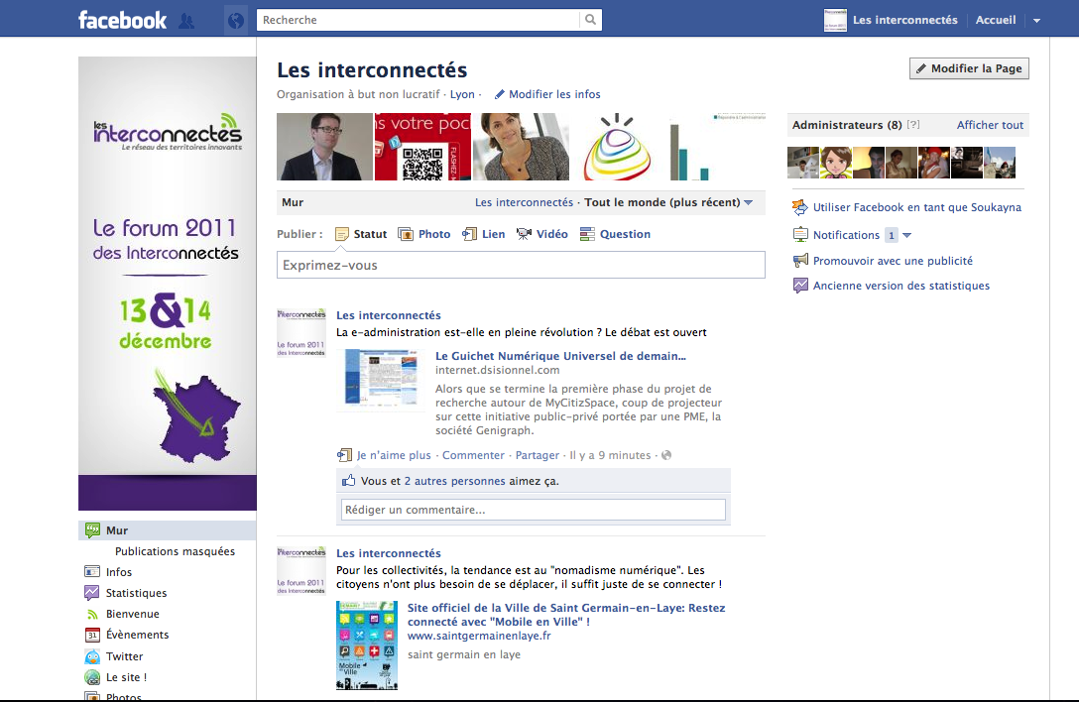Click the Question poll icon
The width and height of the screenshot is (1079, 702).
click(587, 234)
